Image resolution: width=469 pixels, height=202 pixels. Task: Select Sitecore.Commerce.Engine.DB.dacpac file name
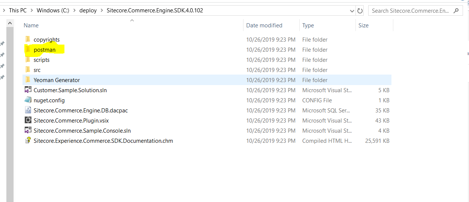tap(81, 110)
